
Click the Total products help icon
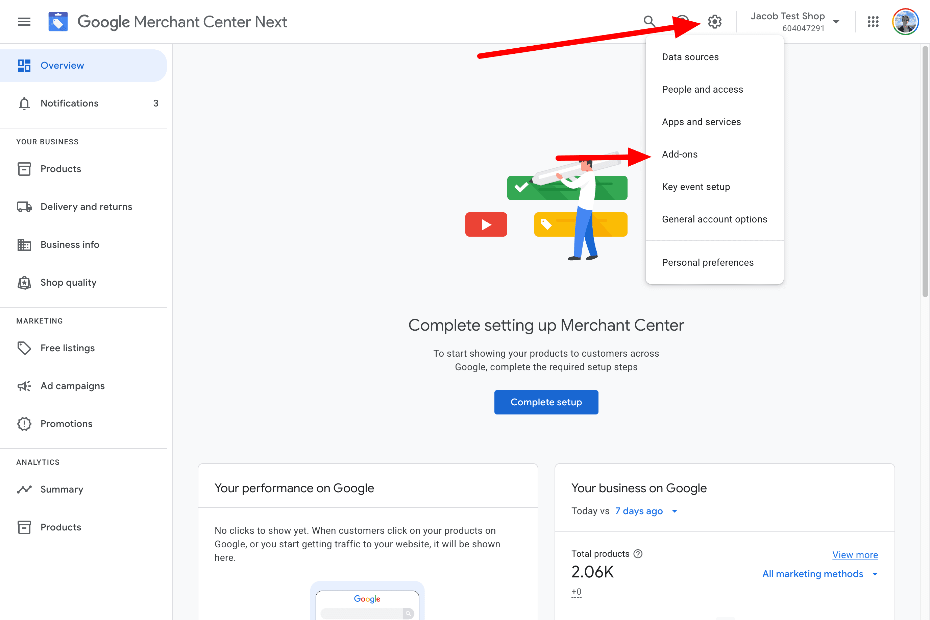[638, 554]
